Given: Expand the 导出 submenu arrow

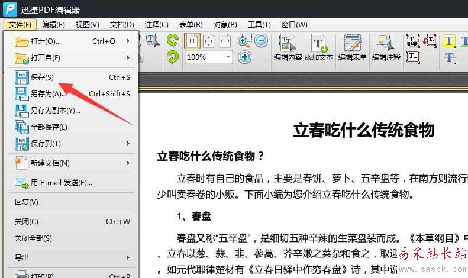Looking at the screenshot, I should (x=128, y=257).
